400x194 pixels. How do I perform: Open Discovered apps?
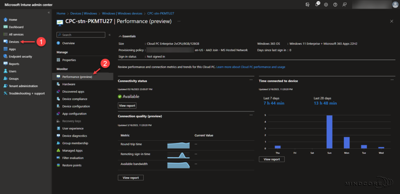(x=73, y=92)
